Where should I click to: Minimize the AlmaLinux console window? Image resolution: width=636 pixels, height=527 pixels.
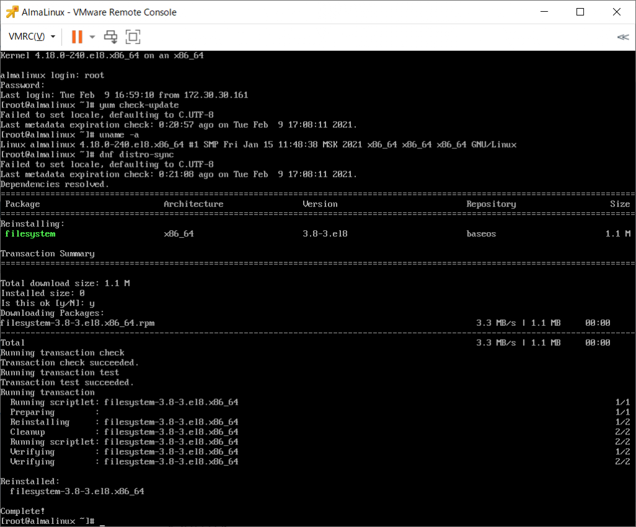pos(544,12)
